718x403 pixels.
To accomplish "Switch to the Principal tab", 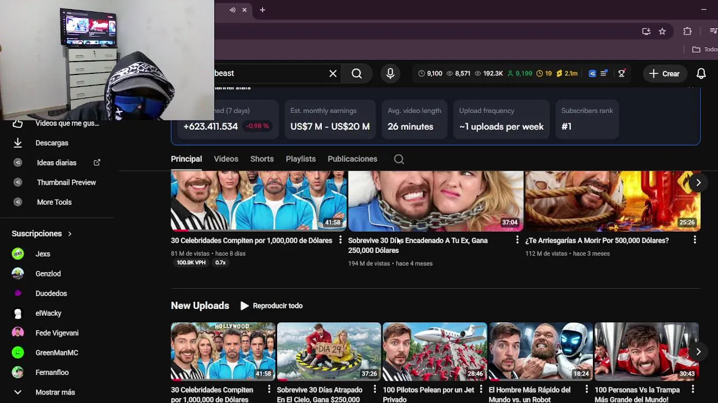I will pyautogui.click(x=186, y=159).
